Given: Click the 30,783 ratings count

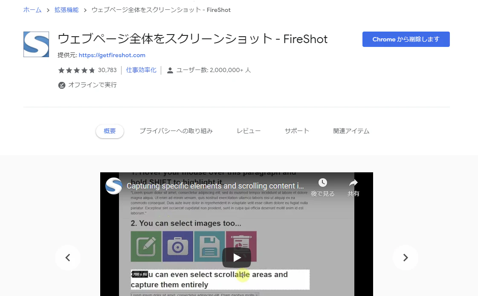Looking at the screenshot, I should (x=107, y=70).
